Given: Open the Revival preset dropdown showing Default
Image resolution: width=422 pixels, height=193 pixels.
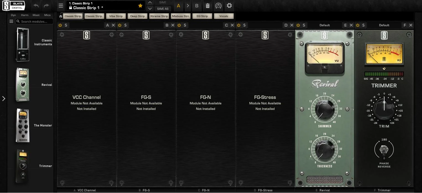Looking at the screenshot, I should coord(325,25).
